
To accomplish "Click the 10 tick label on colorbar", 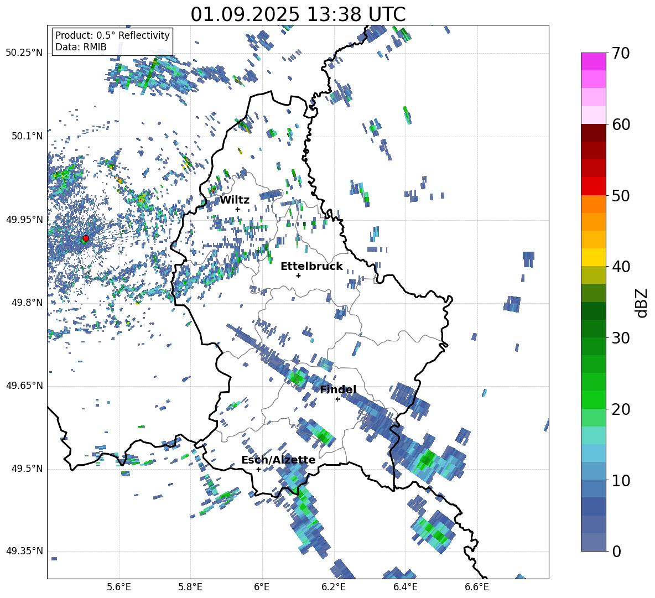I will pos(621,480).
